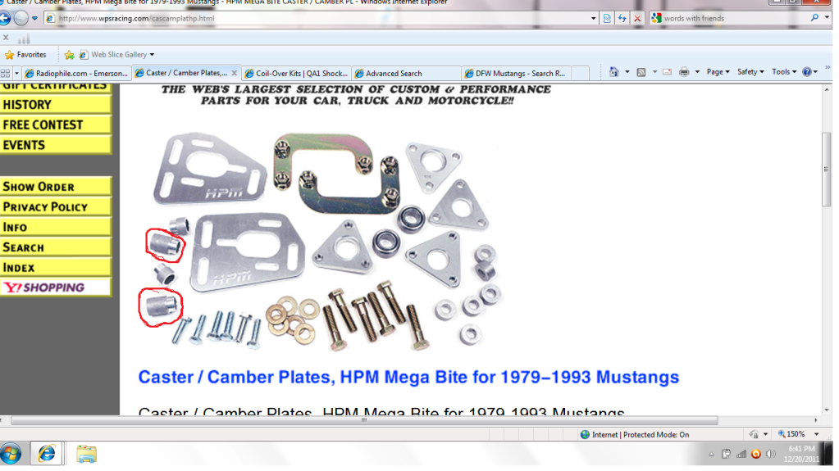Click the HPM caster camber plates product image

pos(321,241)
